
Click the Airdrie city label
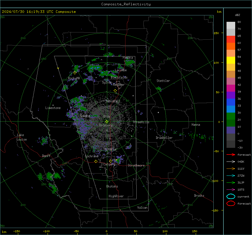(x=110, y=149)
